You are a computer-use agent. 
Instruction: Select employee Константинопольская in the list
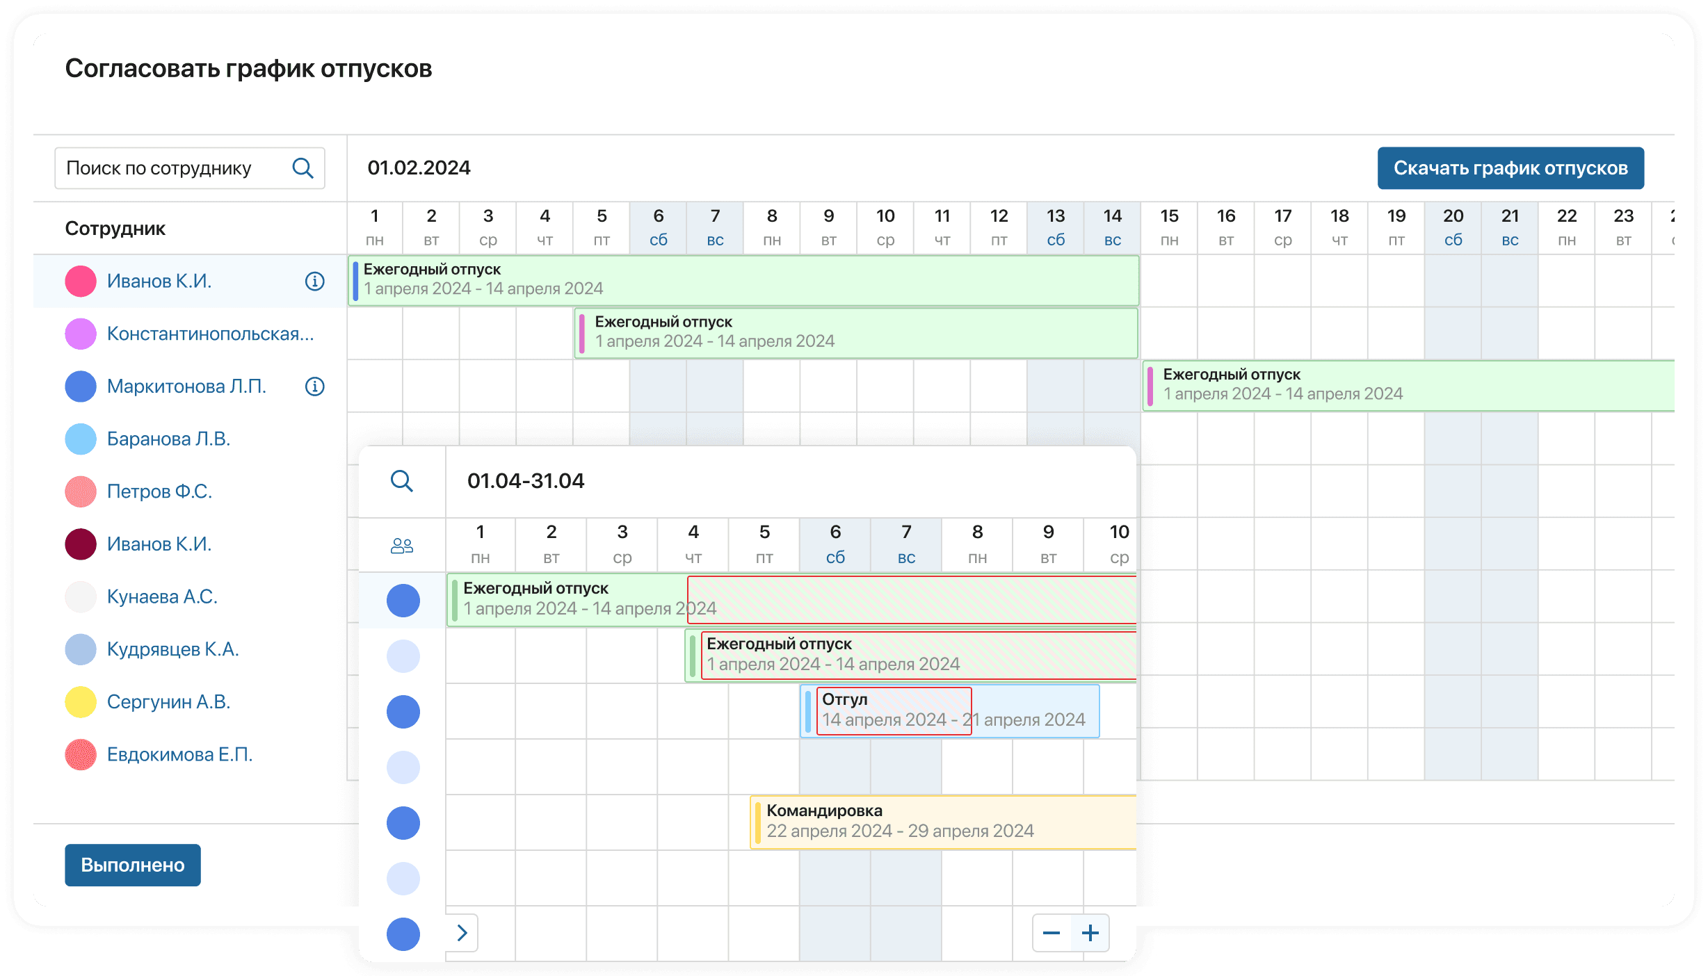pyautogui.click(x=210, y=334)
